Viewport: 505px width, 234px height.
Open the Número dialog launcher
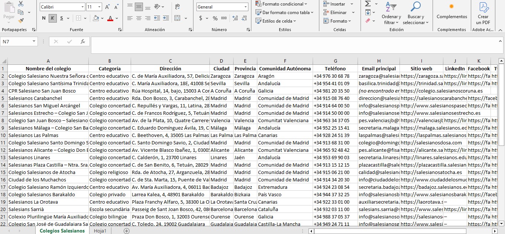pyautogui.click(x=248, y=30)
